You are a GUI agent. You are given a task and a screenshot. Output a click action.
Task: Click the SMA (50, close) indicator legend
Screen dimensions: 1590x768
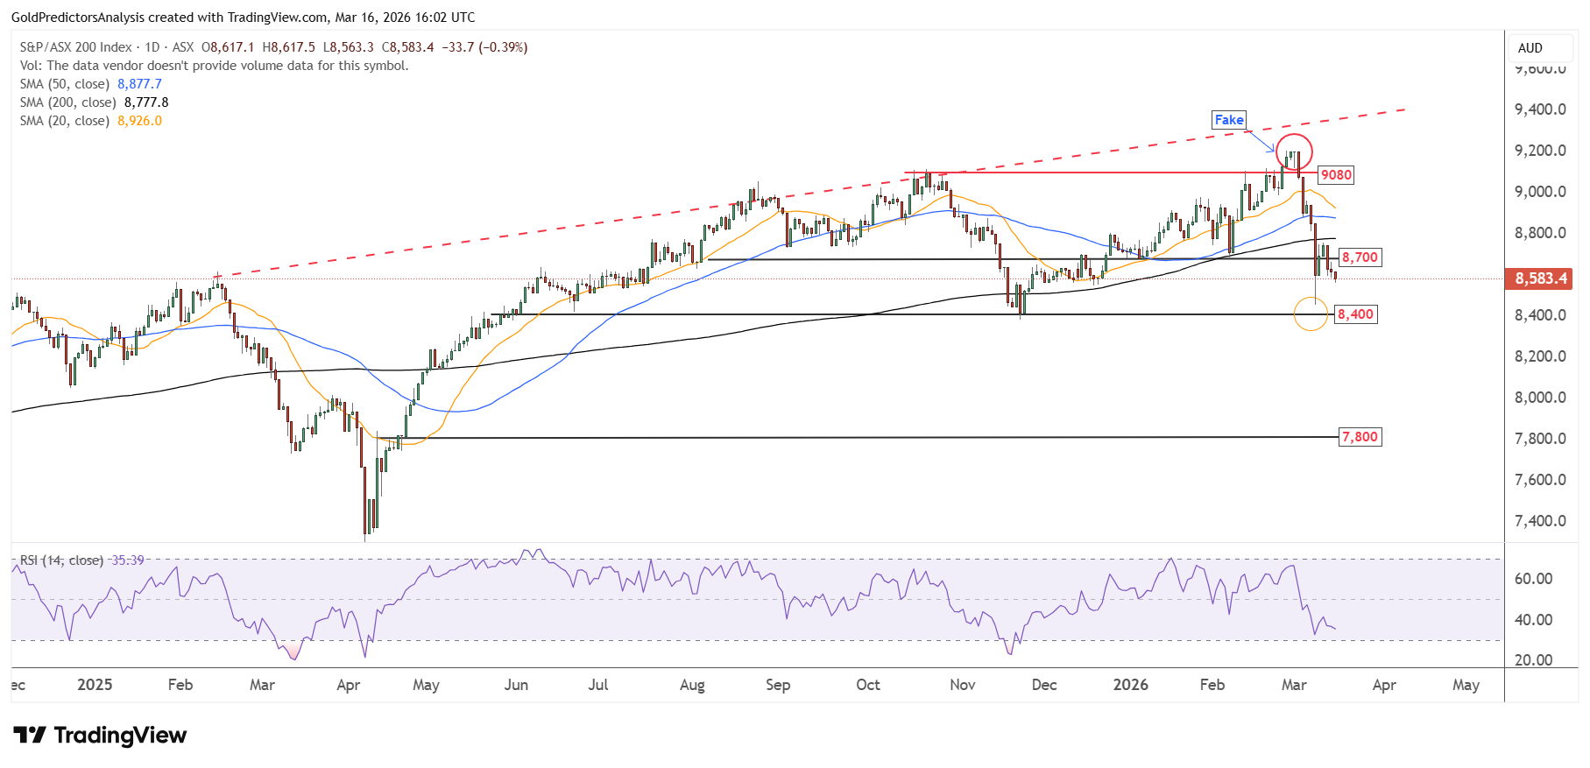tap(65, 84)
